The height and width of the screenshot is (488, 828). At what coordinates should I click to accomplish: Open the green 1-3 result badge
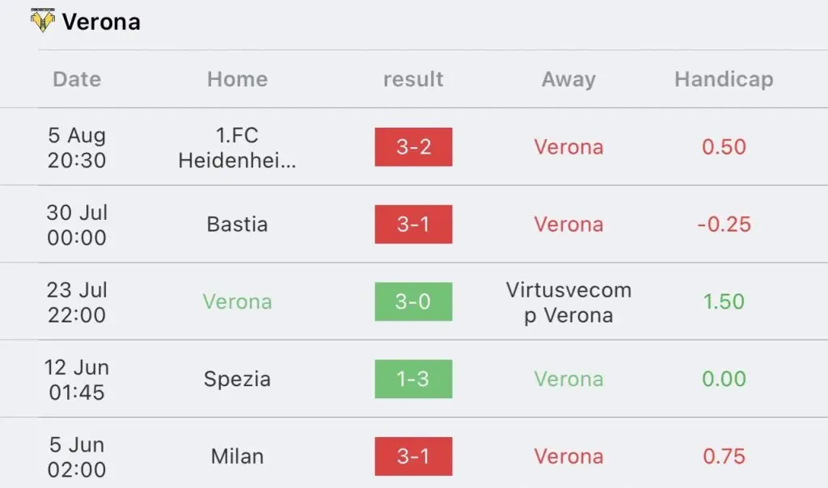point(413,379)
